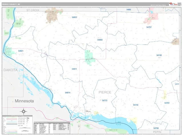This screenshot has width=183, height=137.
Task: Click the scale bar in the legend
Action: [25, 128]
